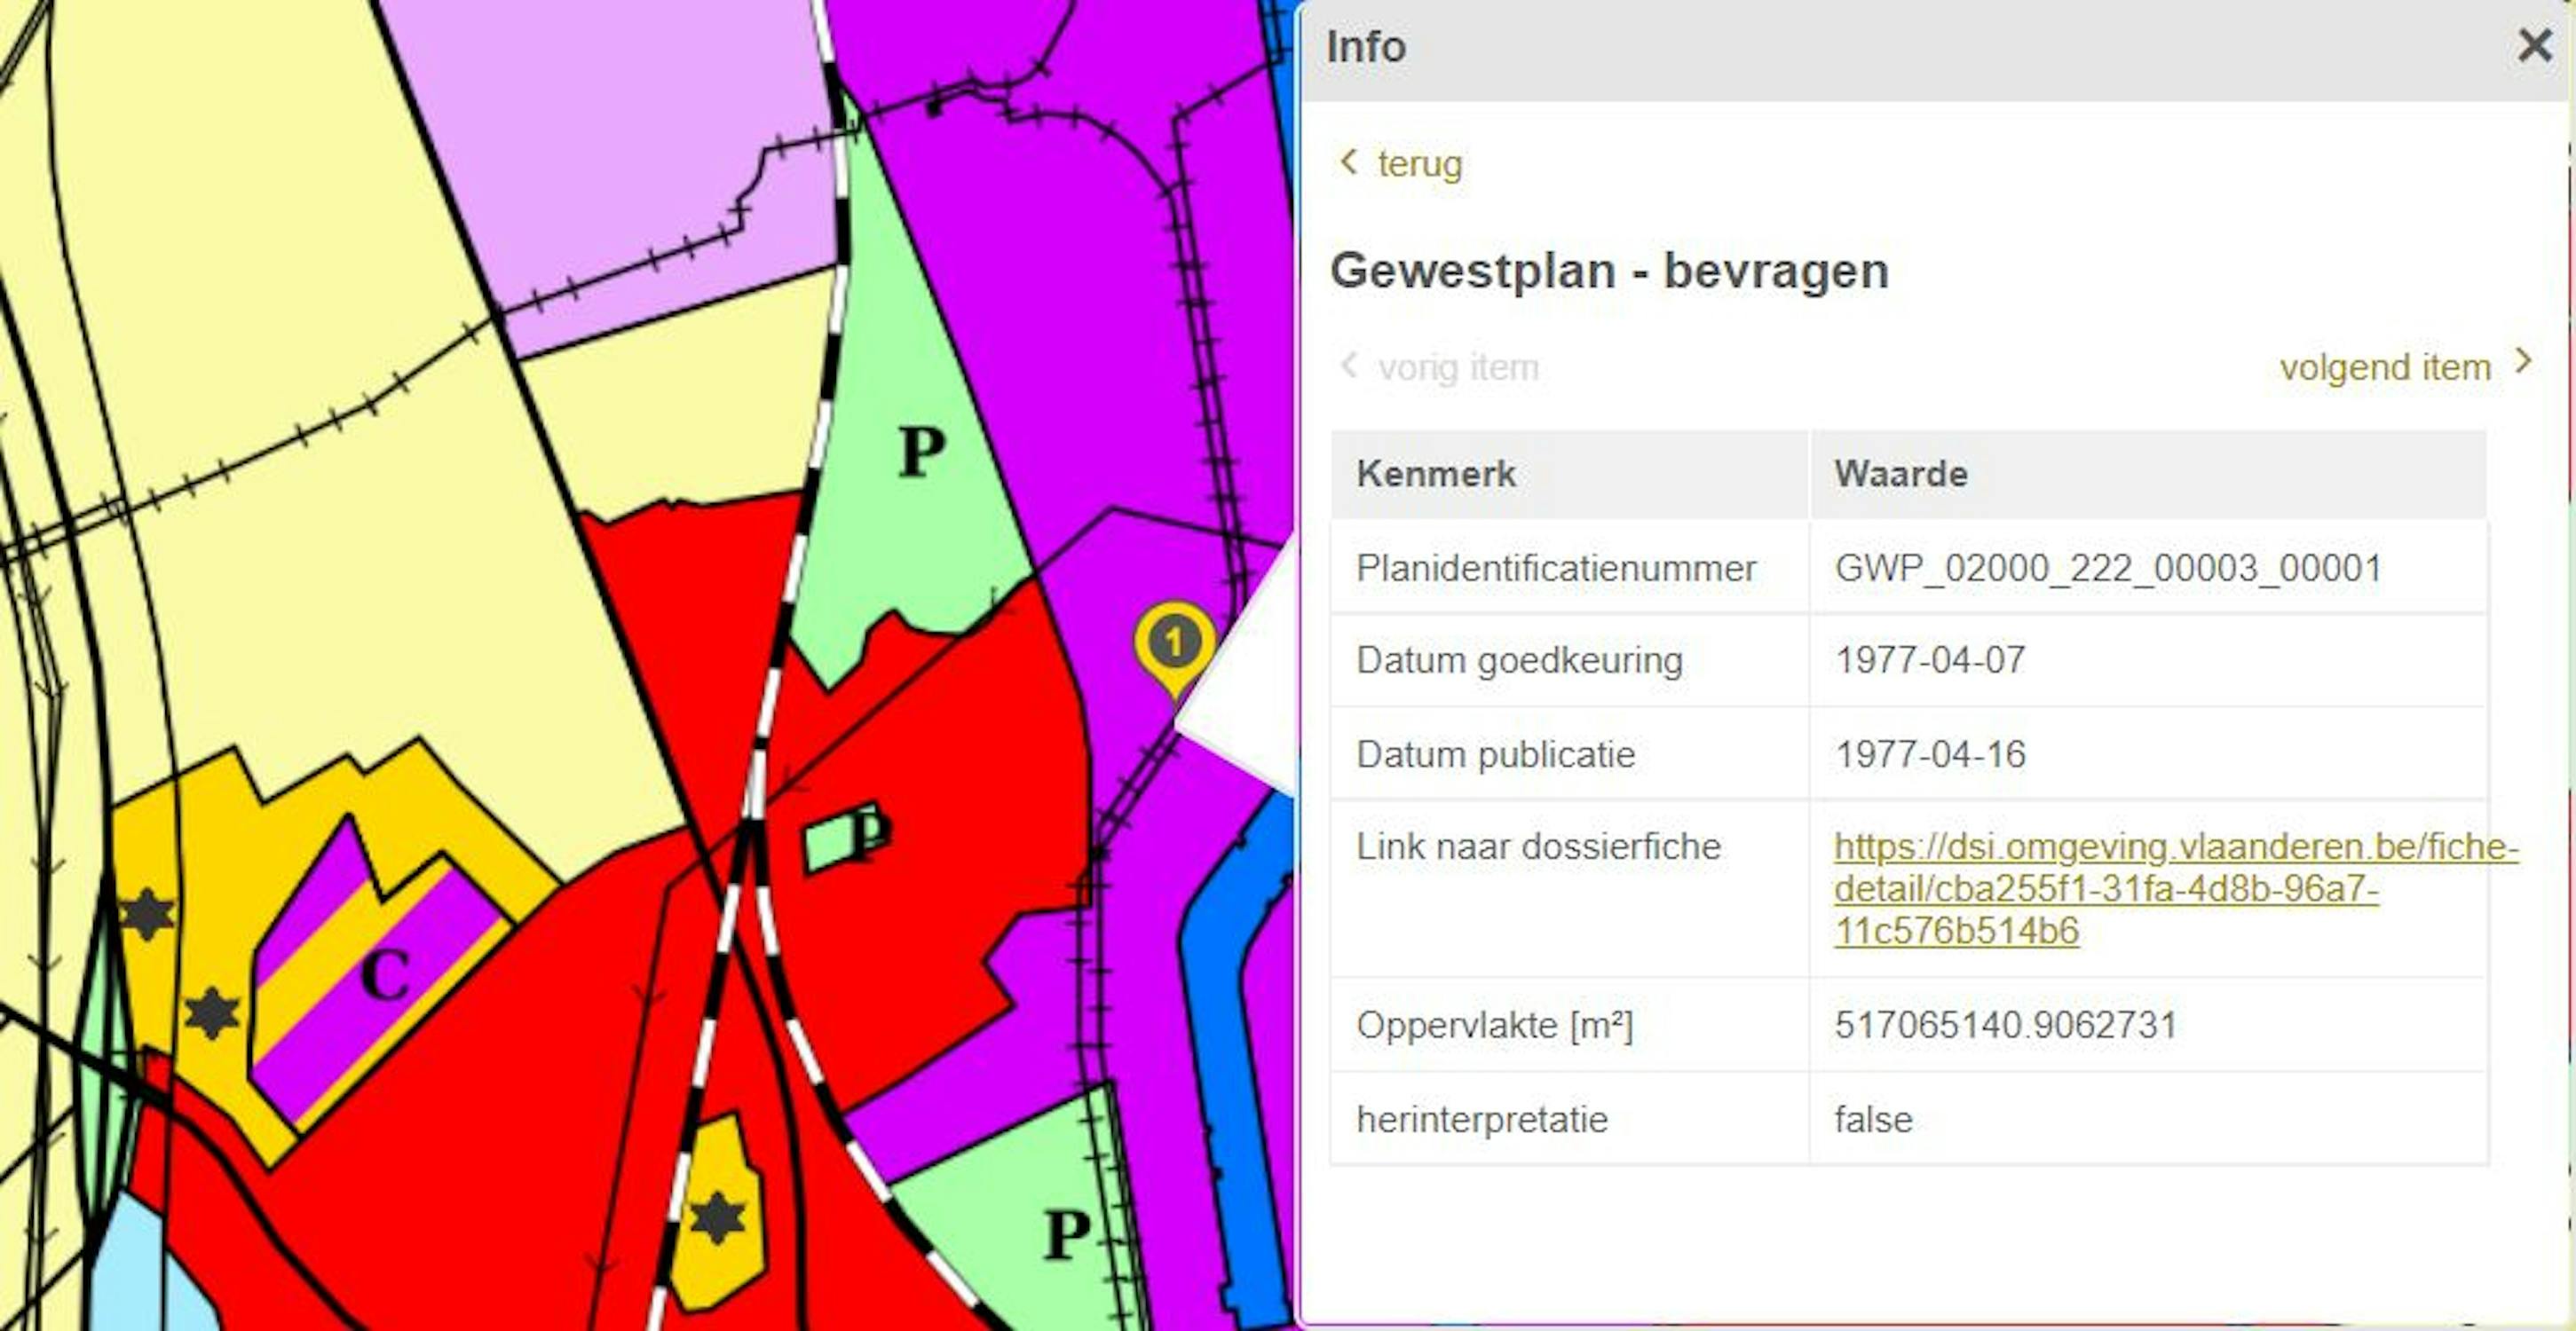Go to 'volgend item'
Viewport: 2576px width, 1331px height.
[x=2384, y=367]
